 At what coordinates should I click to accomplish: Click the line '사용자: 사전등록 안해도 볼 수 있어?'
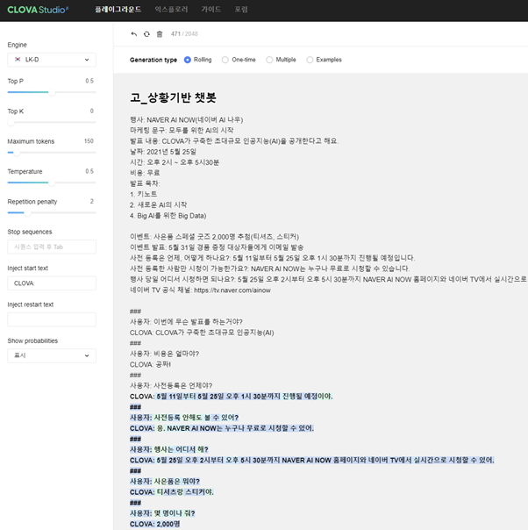(184, 418)
